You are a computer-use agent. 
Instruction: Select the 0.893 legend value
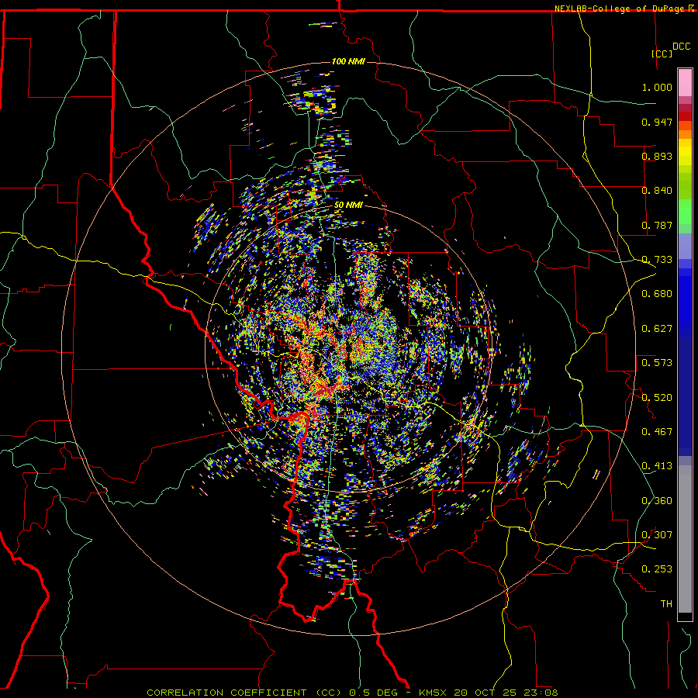[657, 156]
